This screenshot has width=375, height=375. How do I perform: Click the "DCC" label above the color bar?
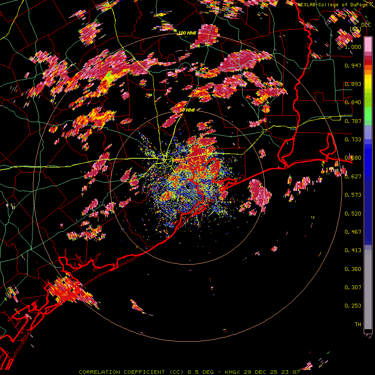click(366, 25)
